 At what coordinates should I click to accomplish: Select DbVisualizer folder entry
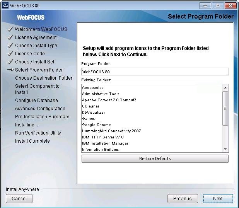click(152, 113)
